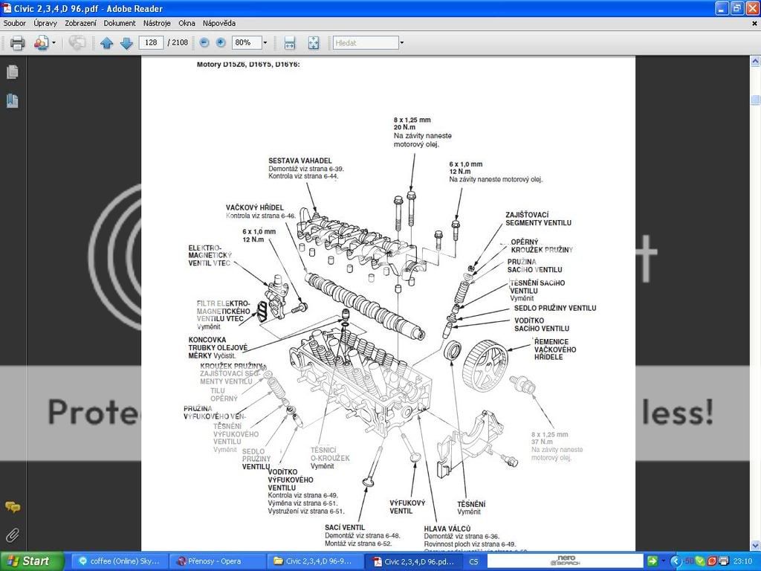Expand the Hledat search options dropdown
The height and width of the screenshot is (571, 761).
(x=402, y=43)
